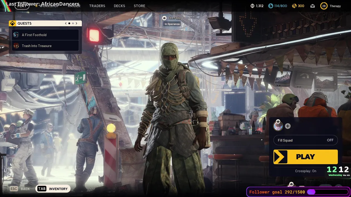Screen dimensions: 351x197
Task: Click the ESC Back button
Action: coord(20,189)
